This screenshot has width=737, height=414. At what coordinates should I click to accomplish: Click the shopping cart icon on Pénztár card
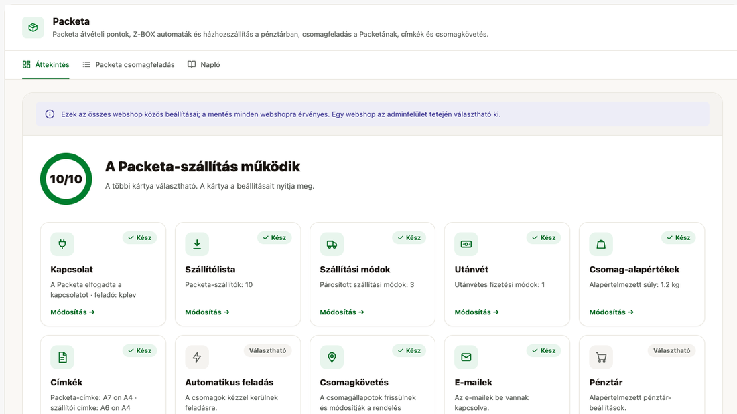pos(601,357)
